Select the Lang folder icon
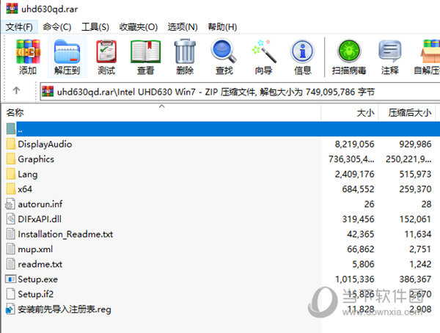The width and height of the screenshot is (440, 333). pyautogui.click(x=11, y=174)
